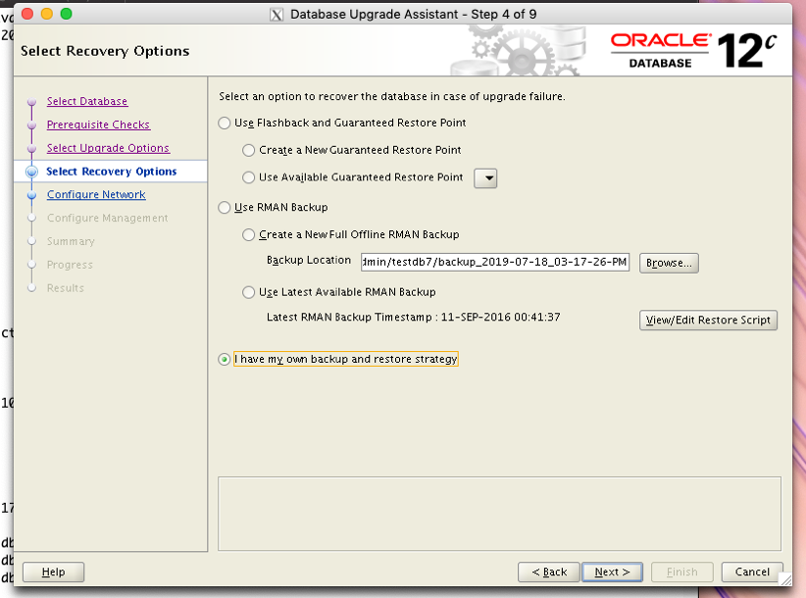The height and width of the screenshot is (598, 806).
Task: Open the Select Upgrade Options step link
Action: click(x=108, y=148)
